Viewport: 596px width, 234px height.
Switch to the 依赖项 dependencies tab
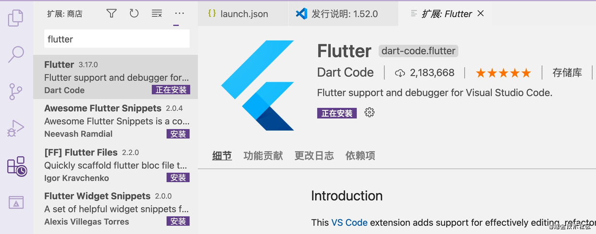pos(360,156)
